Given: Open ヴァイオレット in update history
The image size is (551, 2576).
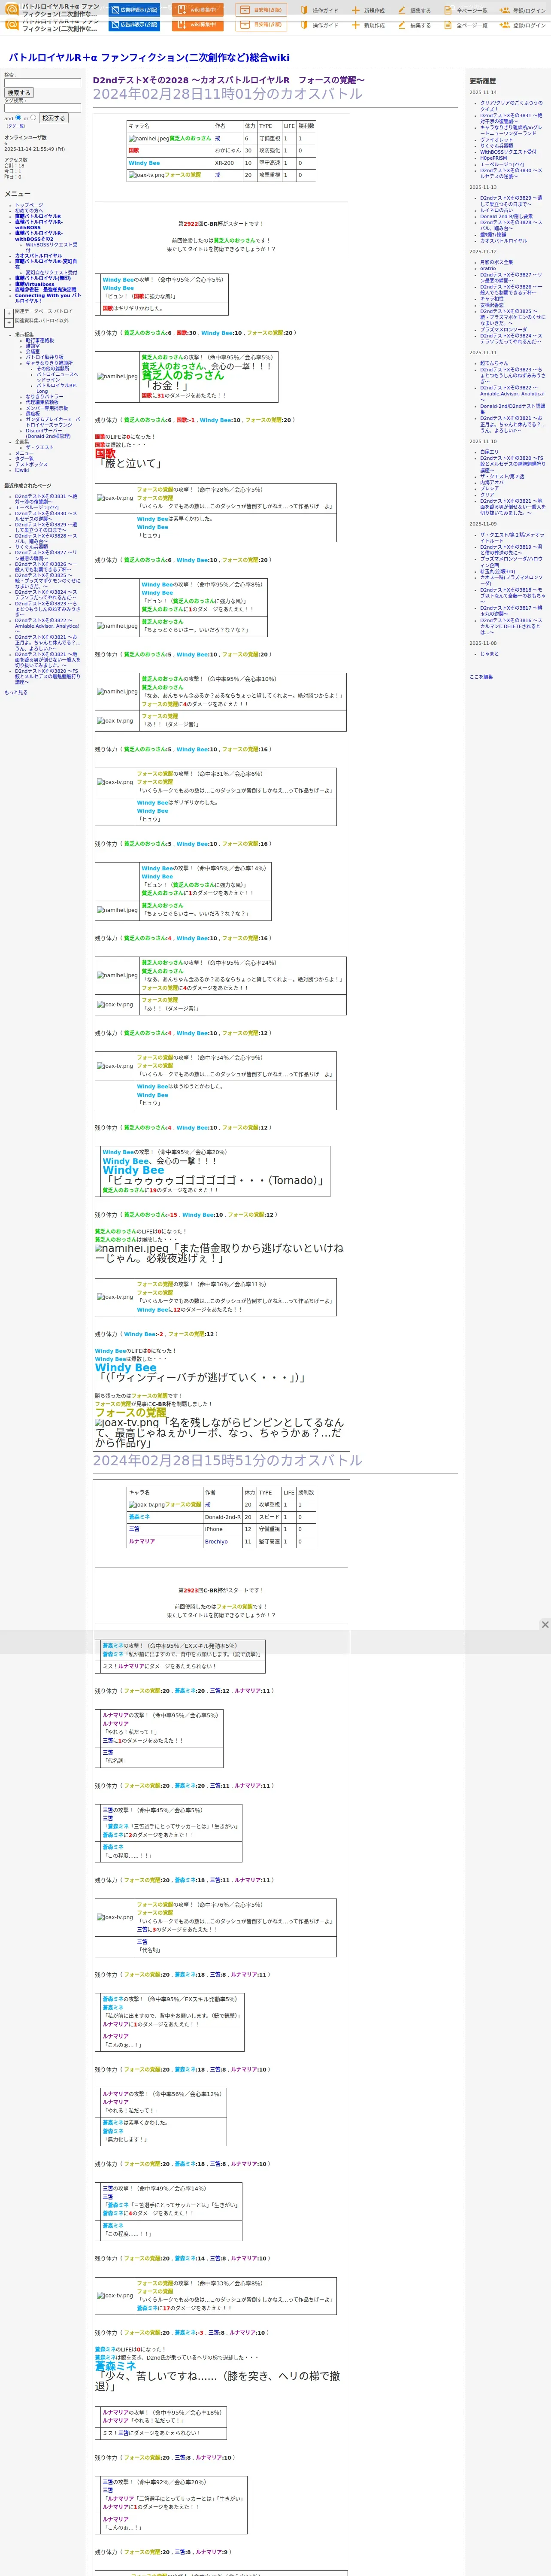Looking at the screenshot, I should (x=496, y=140).
